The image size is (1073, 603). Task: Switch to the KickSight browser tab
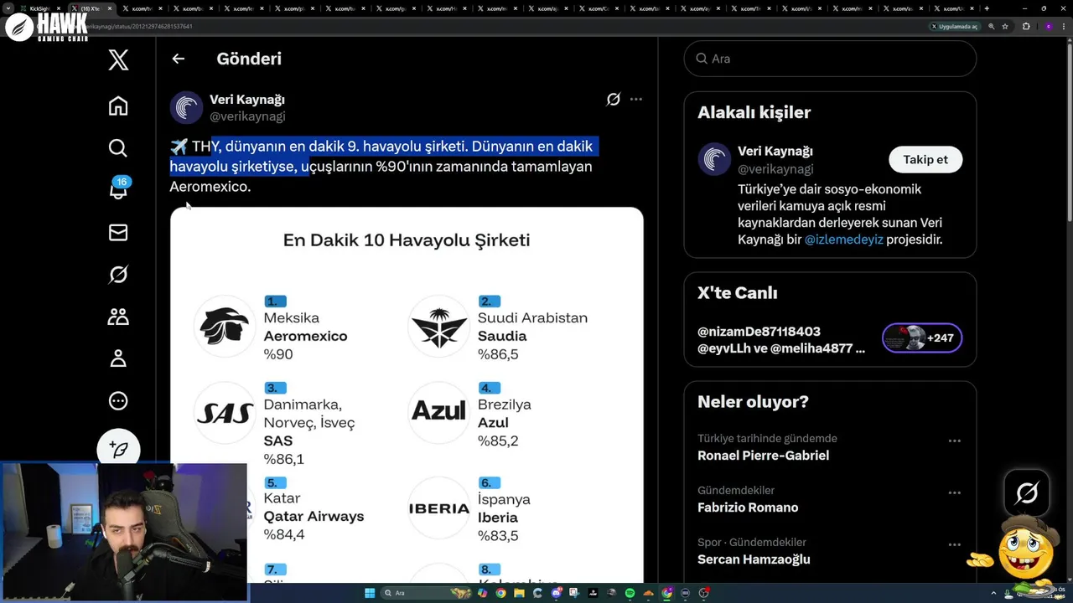coord(40,8)
